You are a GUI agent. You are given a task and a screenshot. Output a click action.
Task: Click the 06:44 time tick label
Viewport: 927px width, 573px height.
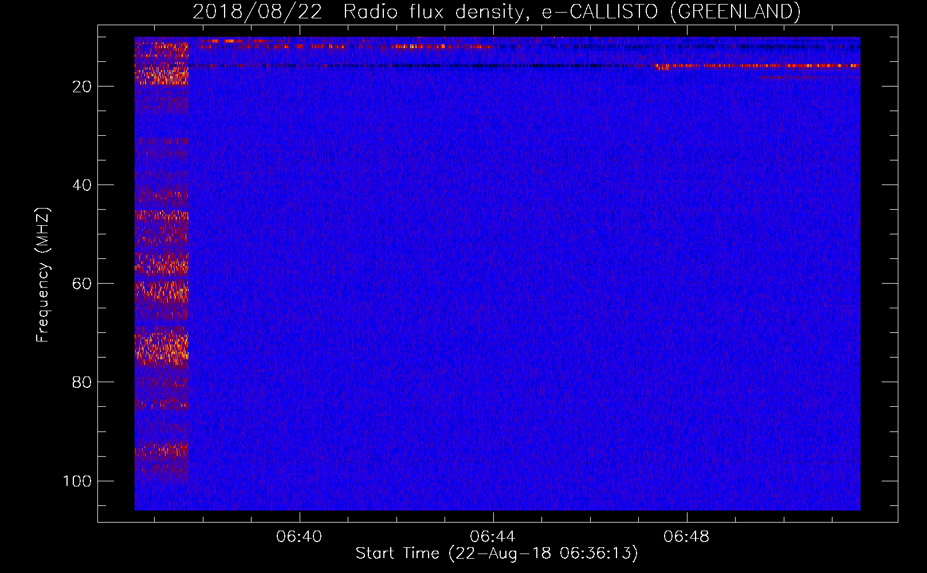click(493, 537)
